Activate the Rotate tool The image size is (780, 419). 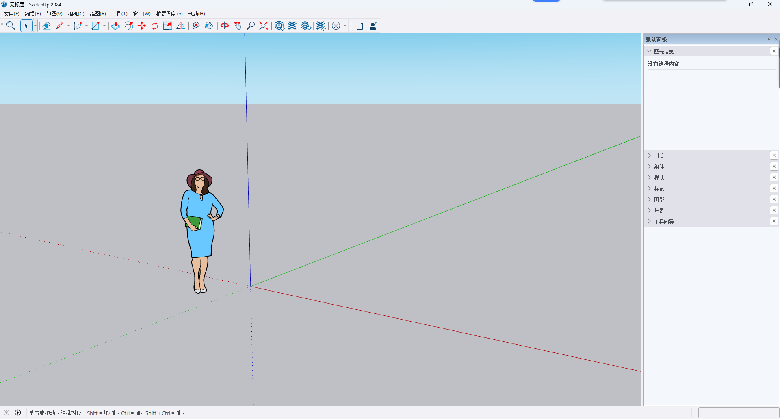[154, 26]
